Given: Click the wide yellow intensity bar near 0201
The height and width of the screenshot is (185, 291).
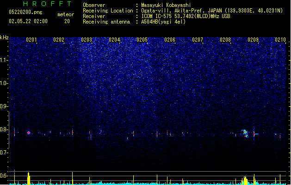Looking at the screenshot, I should pos(29,179).
